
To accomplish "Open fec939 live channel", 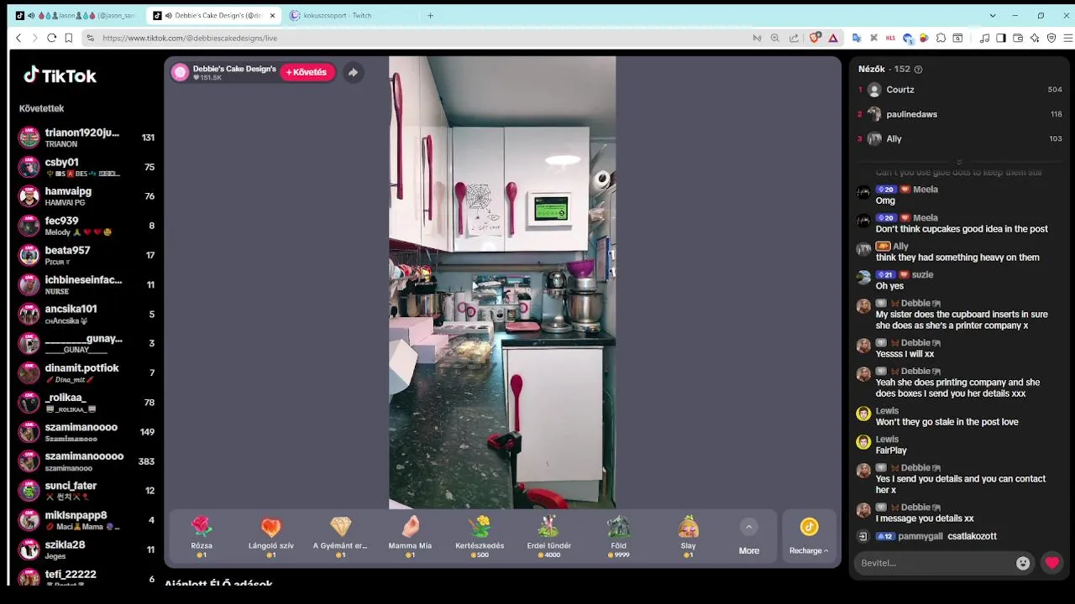I will [x=87, y=226].
